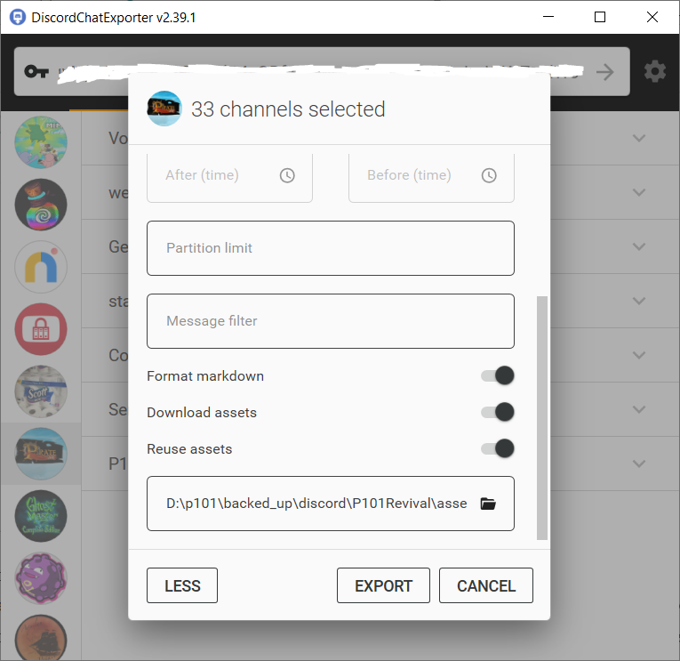The height and width of the screenshot is (661, 680).
Task: Turn off the Download assets toggle
Action: point(498,412)
